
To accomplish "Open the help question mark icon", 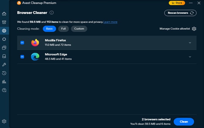I will pyautogui.click(x=4, y=90).
